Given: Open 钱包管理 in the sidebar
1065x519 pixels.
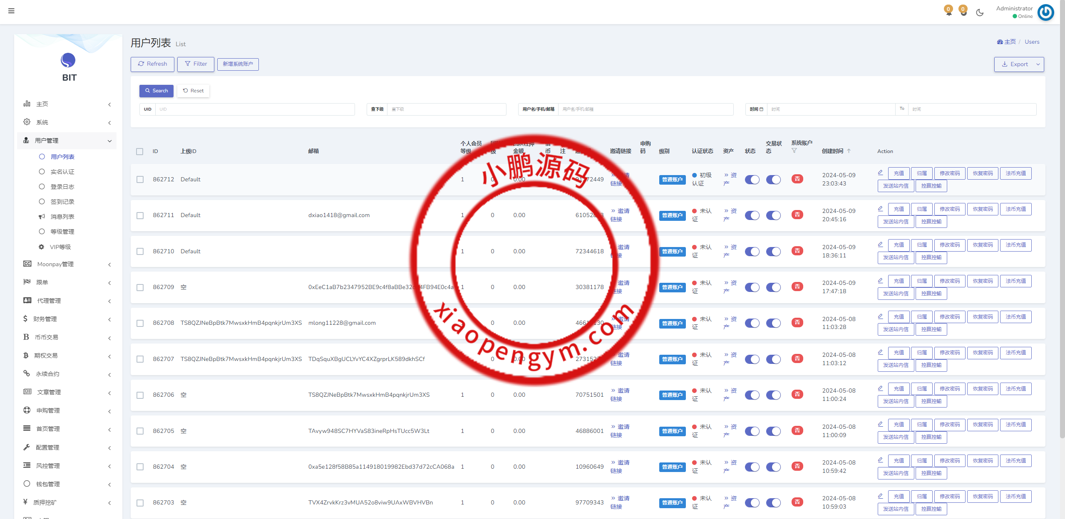Looking at the screenshot, I should tap(67, 484).
